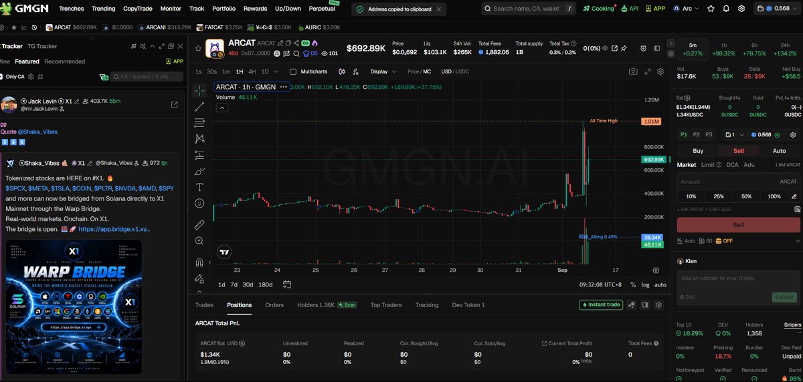Pick the ruler measure tool
The width and height of the screenshot is (803, 382).
pos(199,224)
